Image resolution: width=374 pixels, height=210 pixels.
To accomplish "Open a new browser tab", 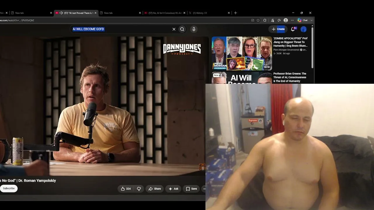I will (236, 13).
